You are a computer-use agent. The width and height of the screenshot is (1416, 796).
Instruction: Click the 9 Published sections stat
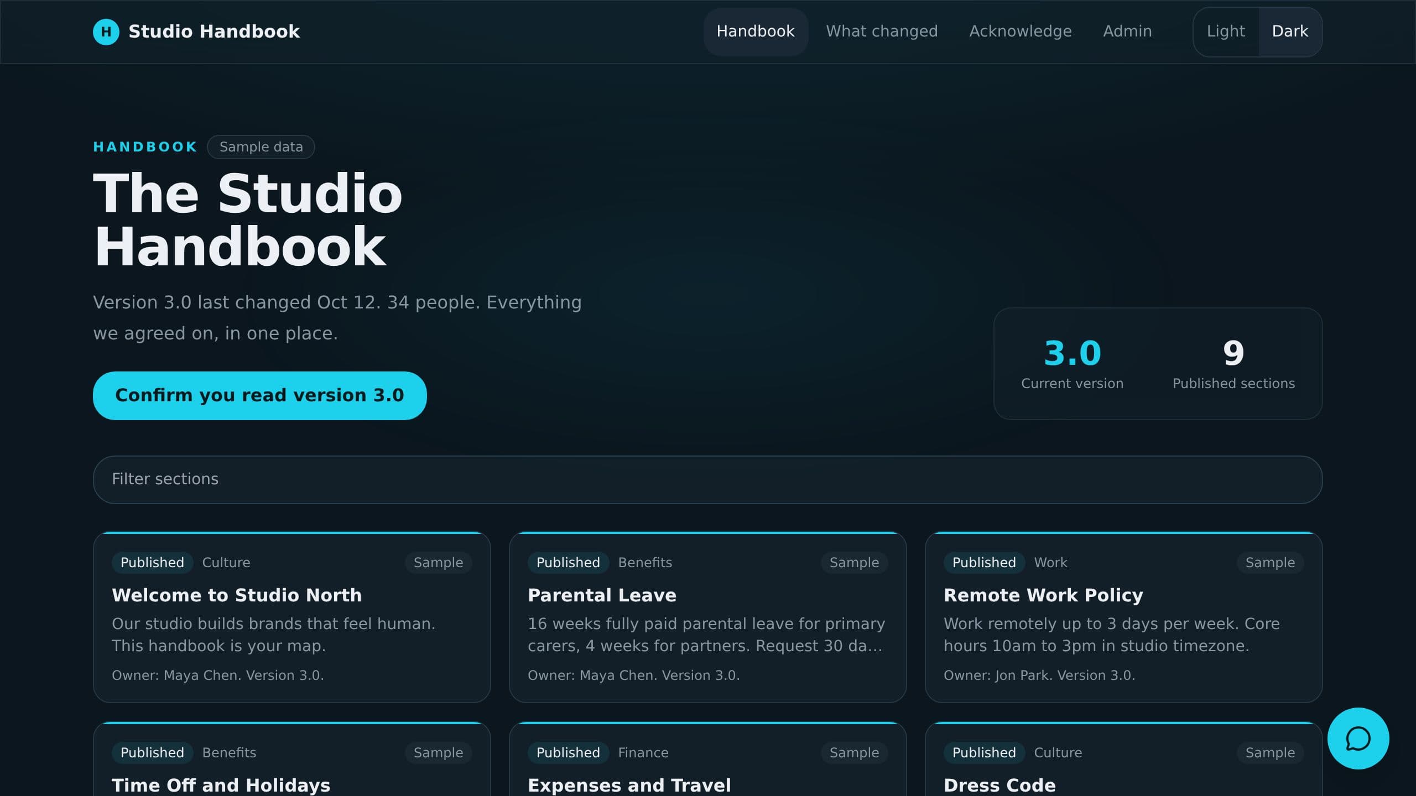pos(1233,363)
